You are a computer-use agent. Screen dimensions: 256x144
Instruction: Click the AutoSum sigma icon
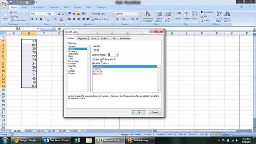click(202, 12)
